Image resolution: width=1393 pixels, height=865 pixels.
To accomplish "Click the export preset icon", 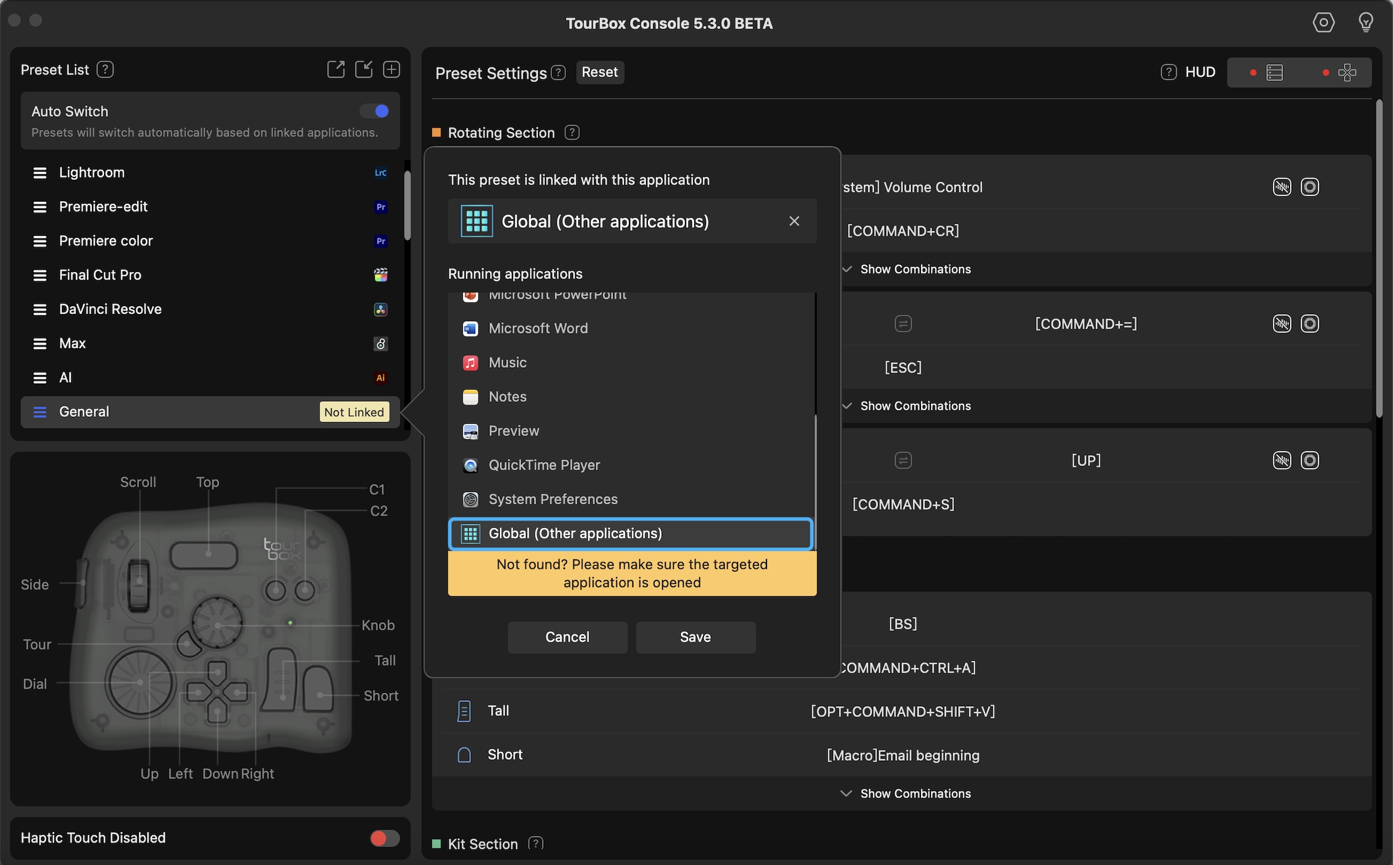I will (x=336, y=69).
